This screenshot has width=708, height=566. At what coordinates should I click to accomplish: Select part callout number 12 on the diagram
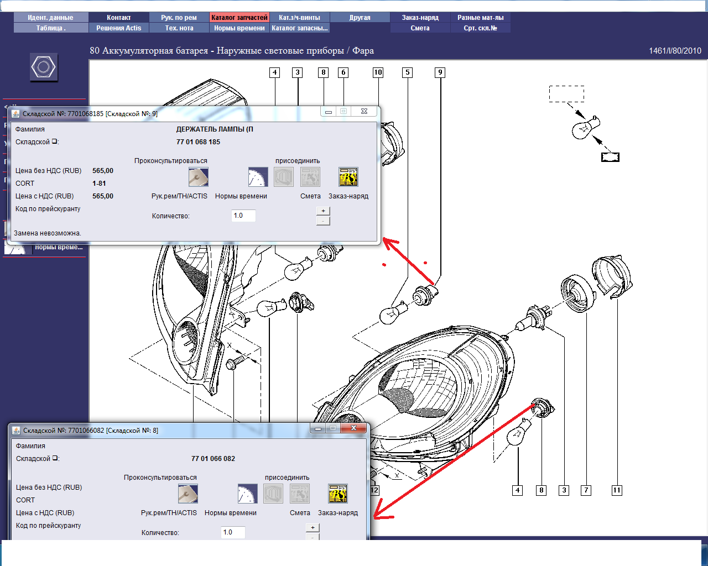(x=374, y=490)
